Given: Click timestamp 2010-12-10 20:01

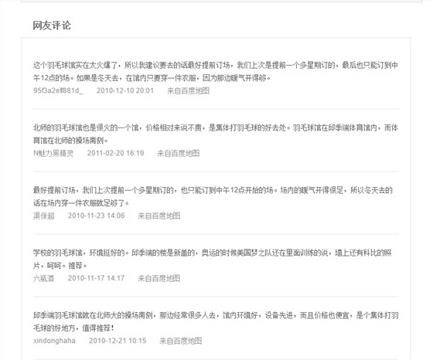Looking at the screenshot, I should pos(124,90).
